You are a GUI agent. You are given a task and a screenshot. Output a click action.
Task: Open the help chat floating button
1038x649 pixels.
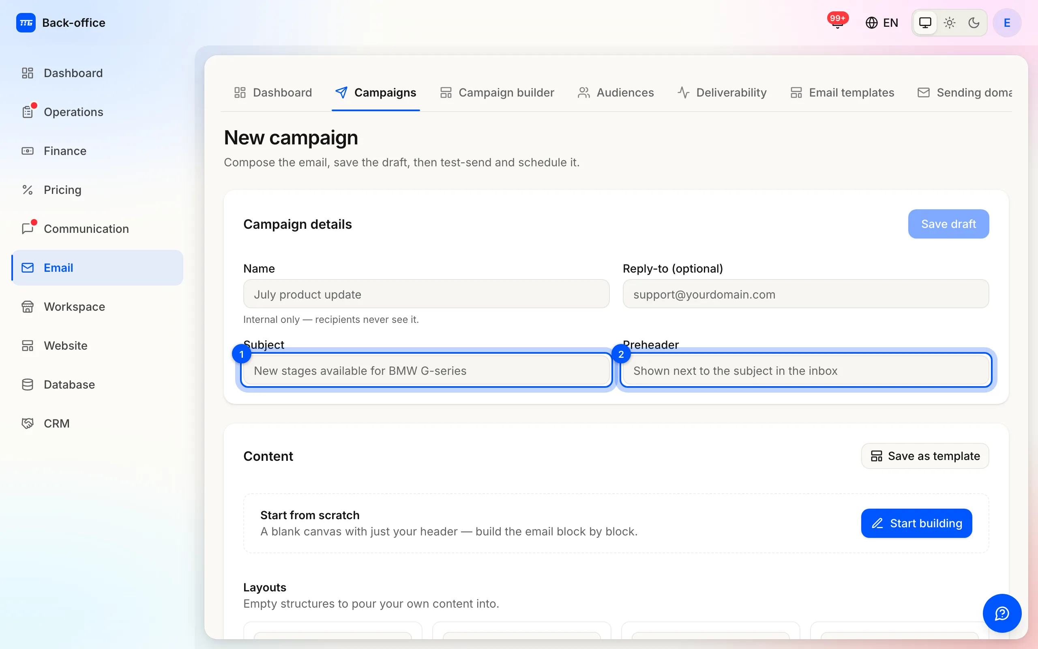1002,613
